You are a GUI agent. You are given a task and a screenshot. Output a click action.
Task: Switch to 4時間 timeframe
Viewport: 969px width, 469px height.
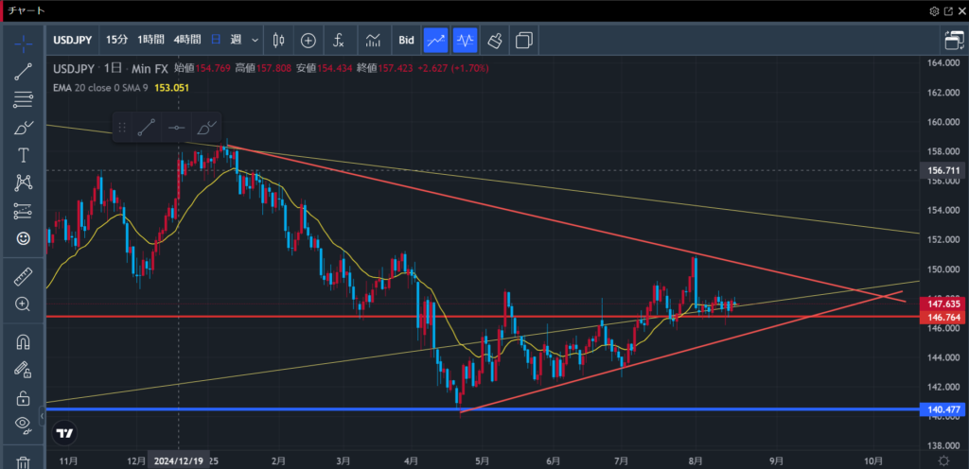click(x=187, y=40)
